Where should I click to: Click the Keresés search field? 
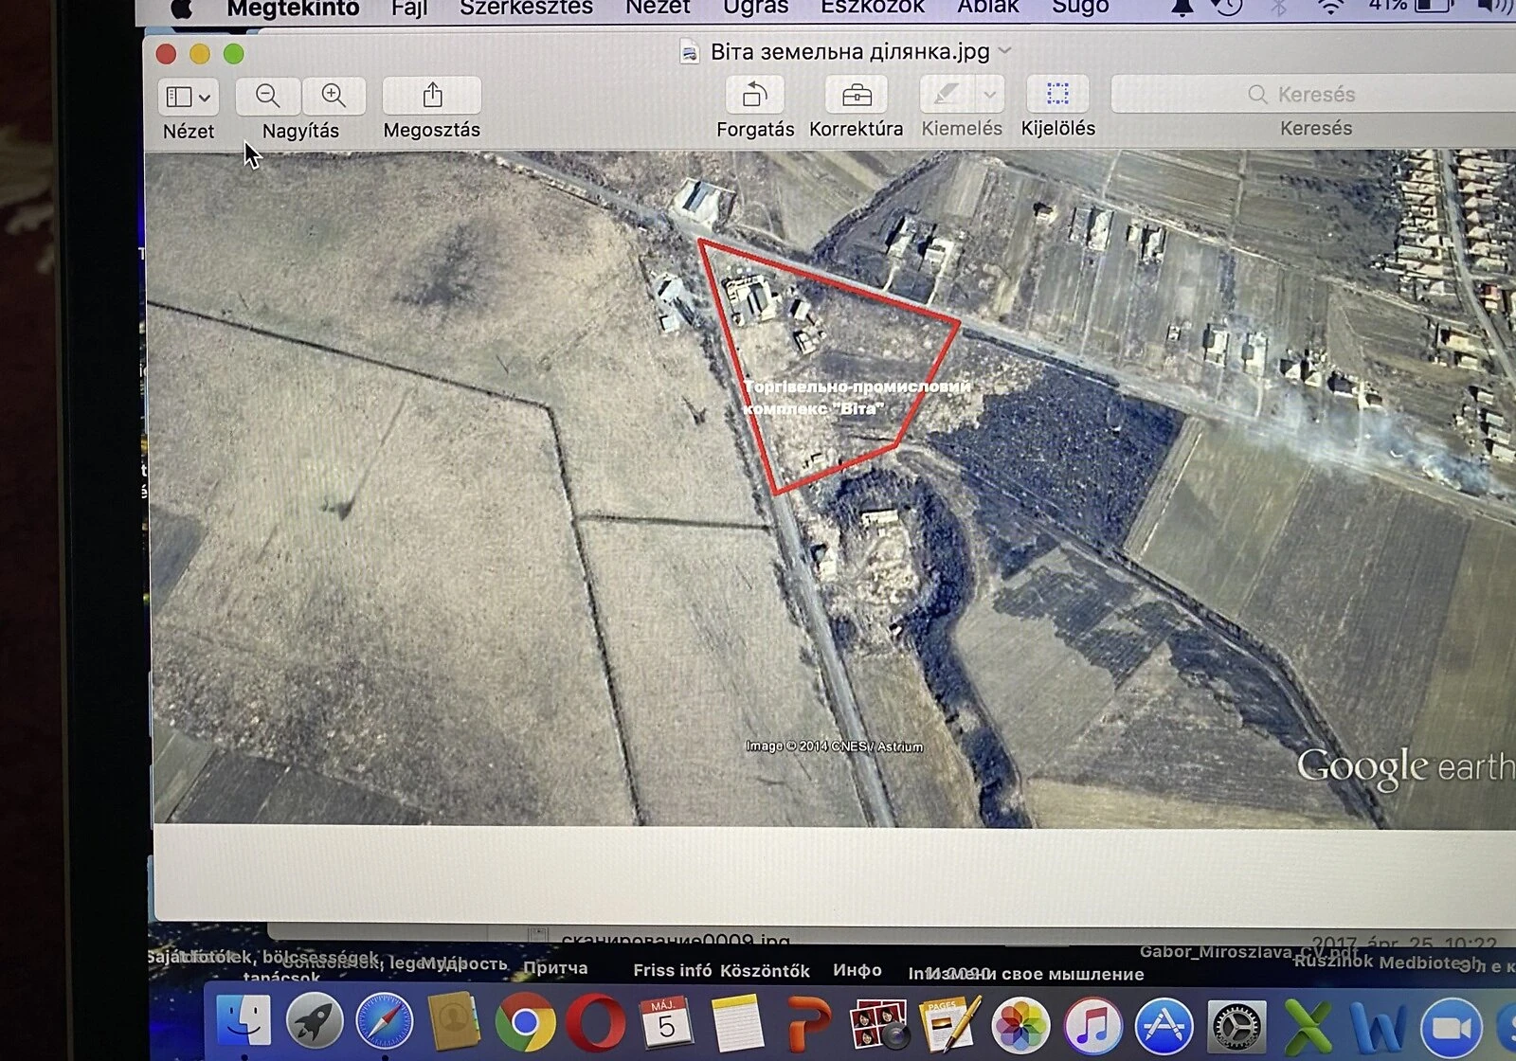[1315, 94]
